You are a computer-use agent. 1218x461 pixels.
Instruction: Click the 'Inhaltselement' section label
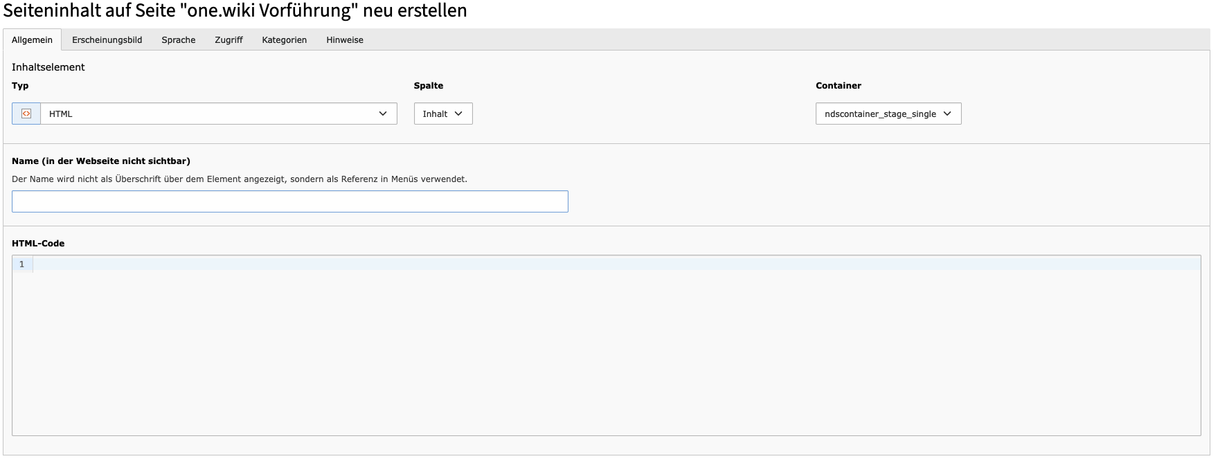pyautogui.click(x=48, y=67)
